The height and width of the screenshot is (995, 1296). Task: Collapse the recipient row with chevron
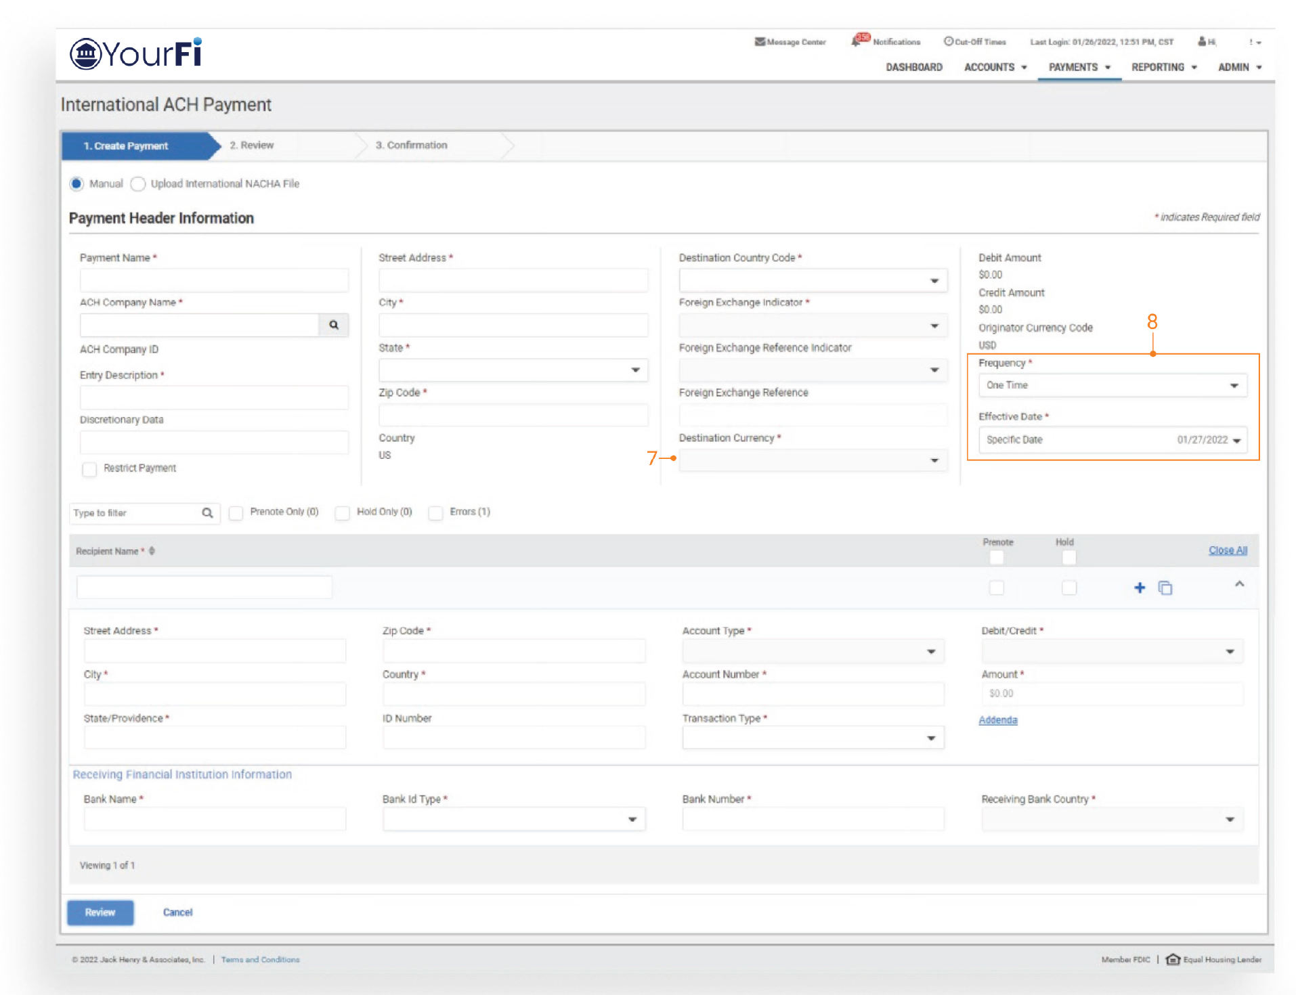click(1238, 584)
